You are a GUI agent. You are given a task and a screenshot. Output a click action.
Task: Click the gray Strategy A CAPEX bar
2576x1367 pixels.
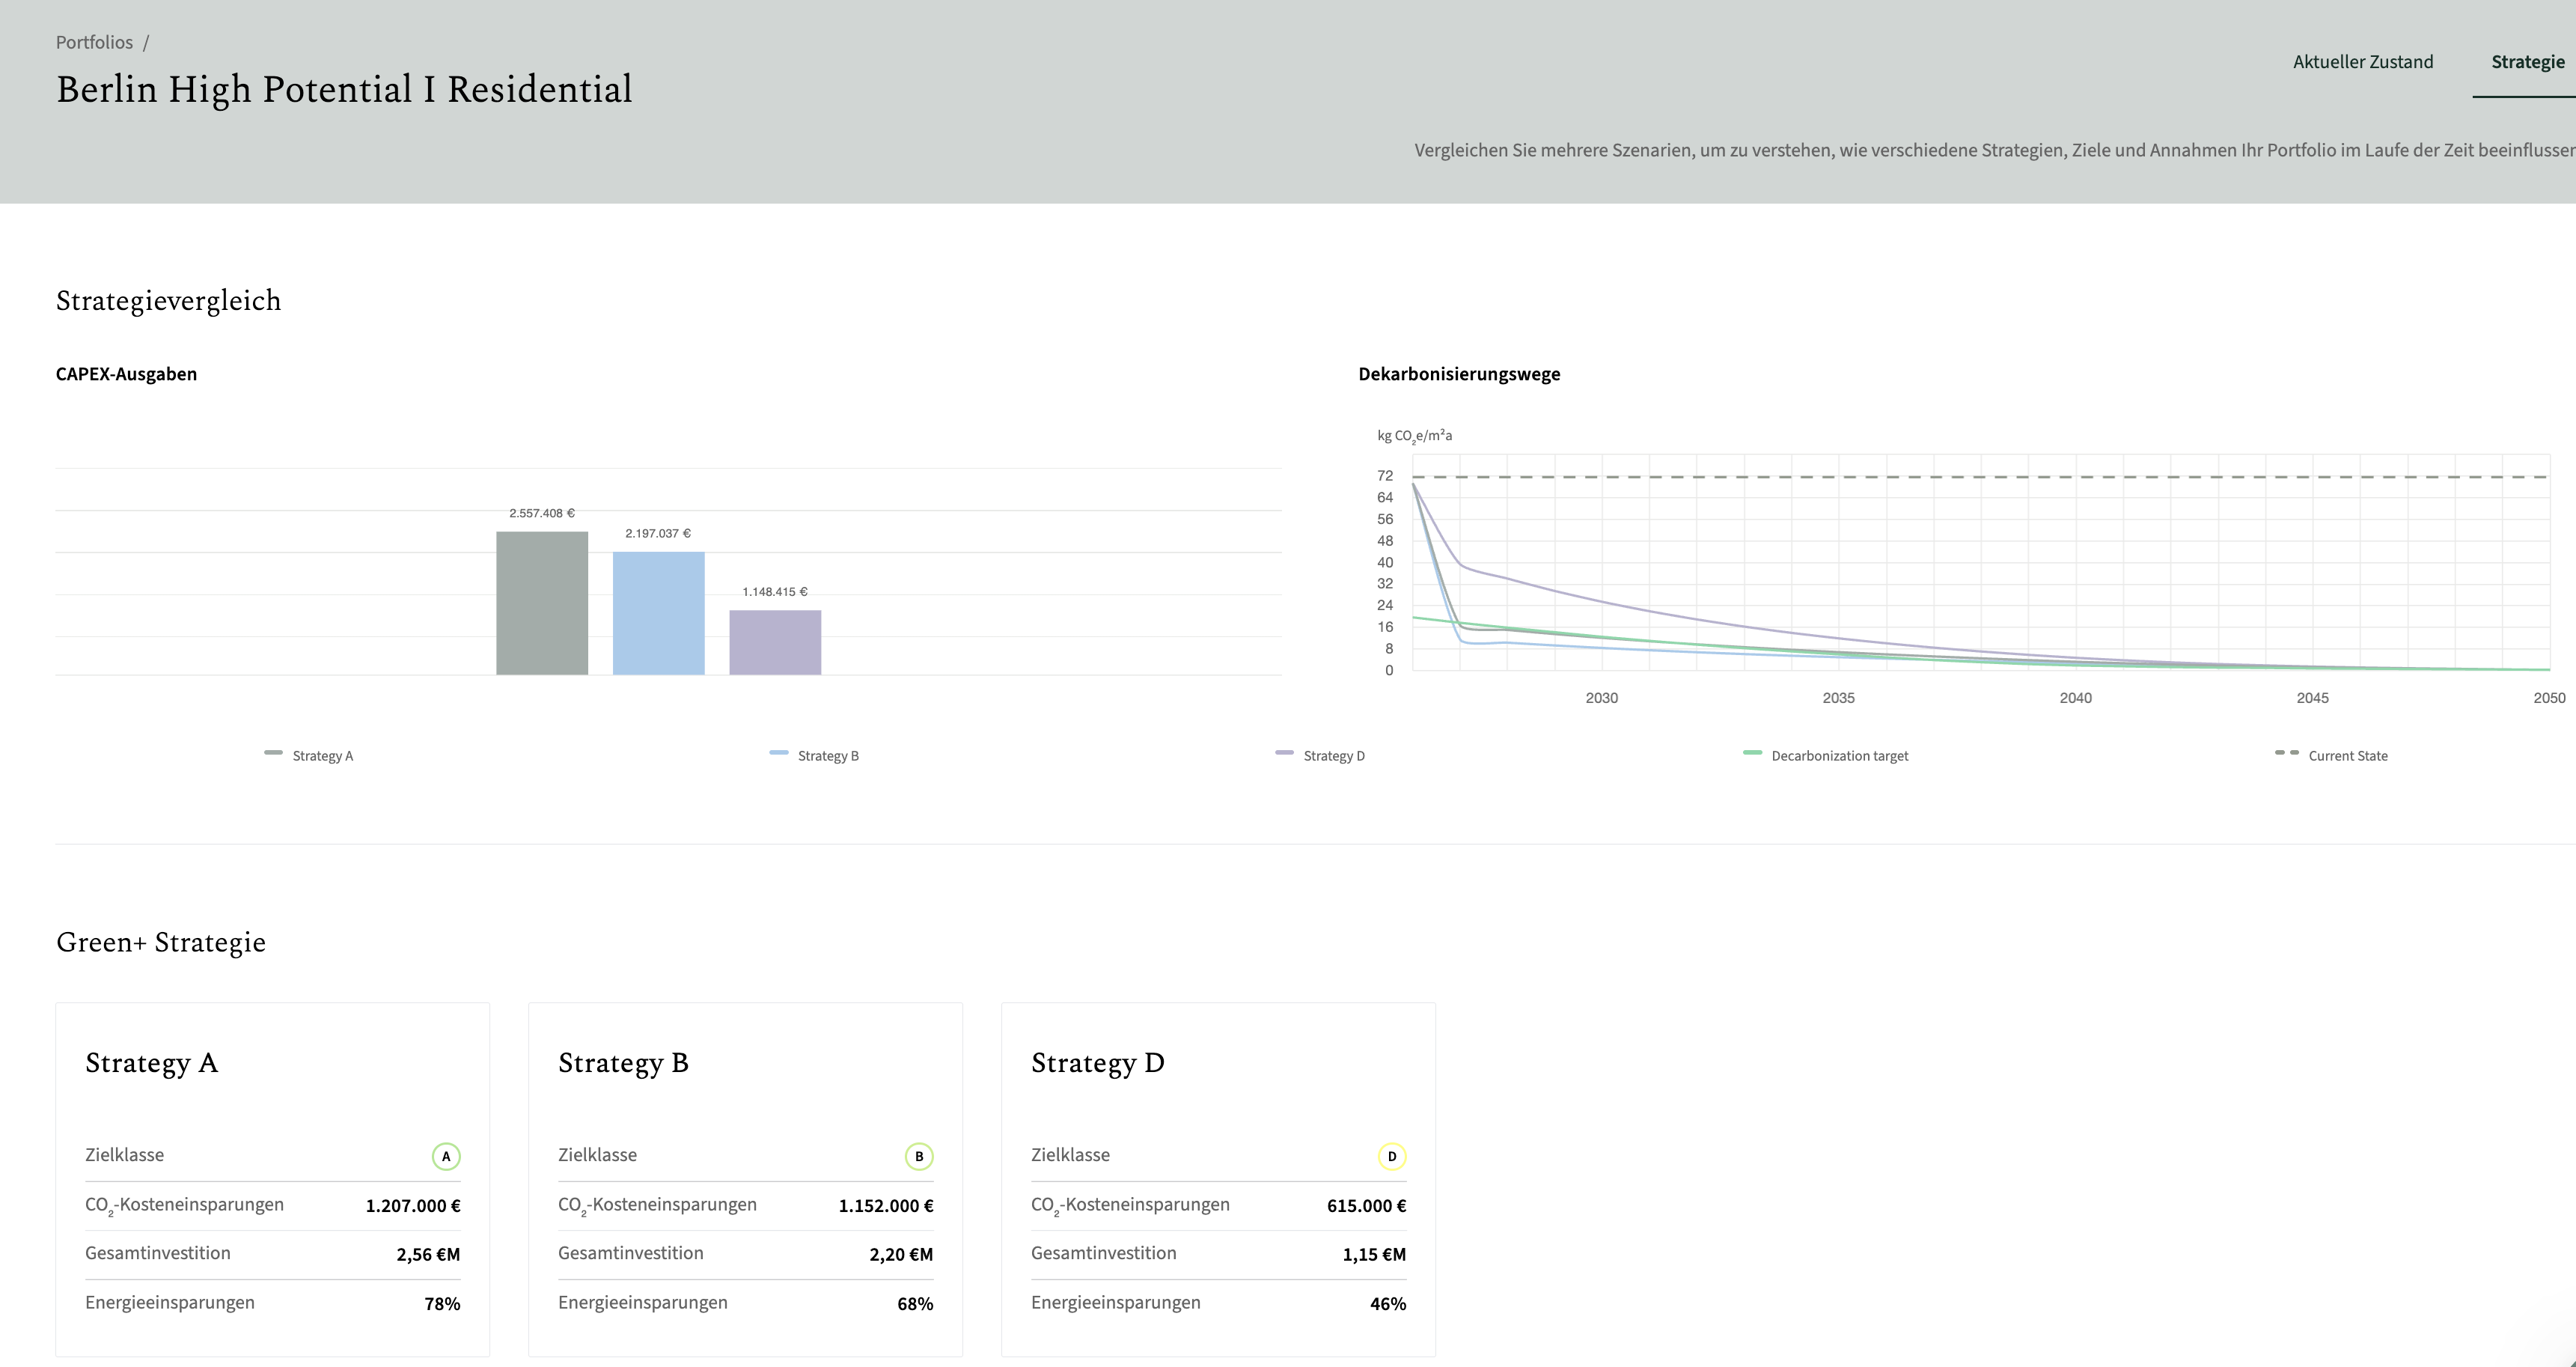[542, 603]
